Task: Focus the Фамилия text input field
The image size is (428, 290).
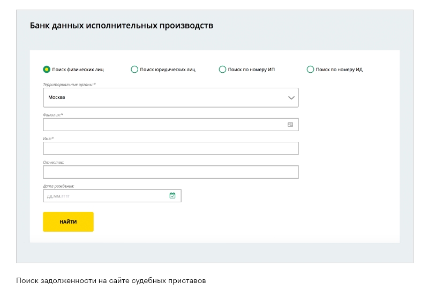Action: 161,125
